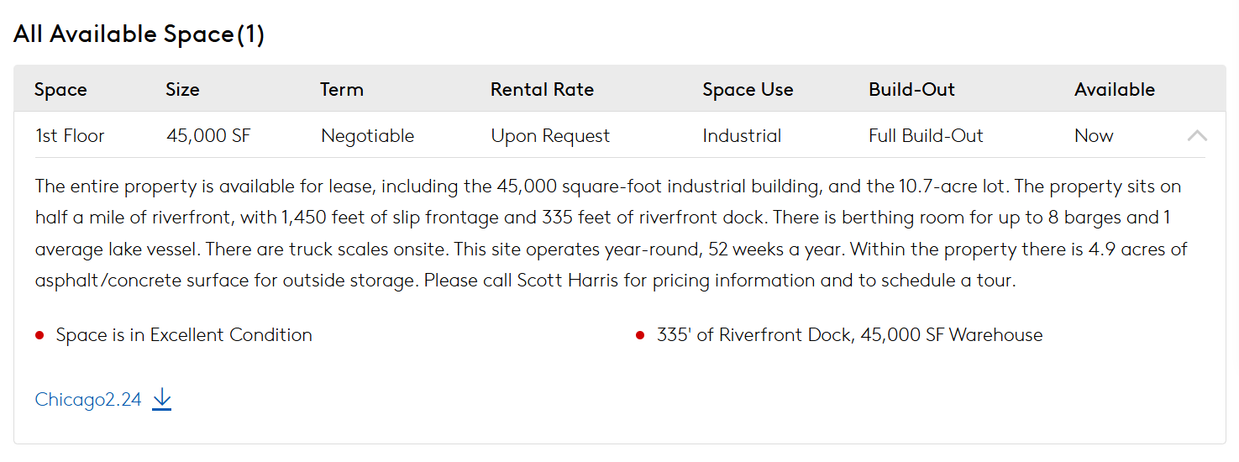Collapse the 1st Floor space details chevron
The height and width of the screenshot is (462, 1239).
click(x=1197, y=135)
